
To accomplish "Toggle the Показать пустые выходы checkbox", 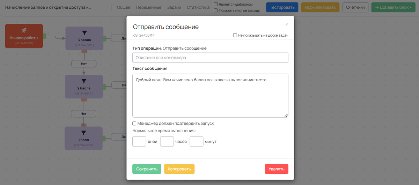I will tap(216, 10).
